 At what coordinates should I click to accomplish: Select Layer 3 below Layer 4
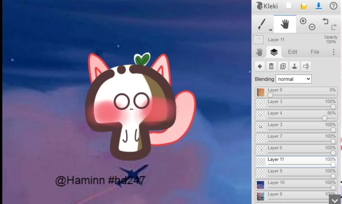coord(296,127)
